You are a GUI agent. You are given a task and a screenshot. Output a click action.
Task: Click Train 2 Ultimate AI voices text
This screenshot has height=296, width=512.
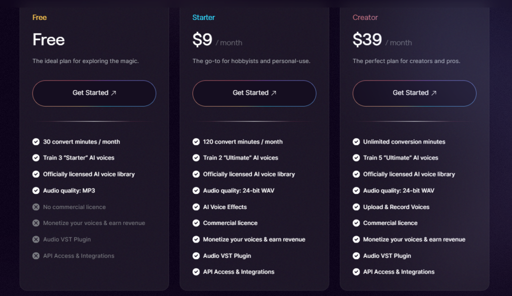[240, 158]
